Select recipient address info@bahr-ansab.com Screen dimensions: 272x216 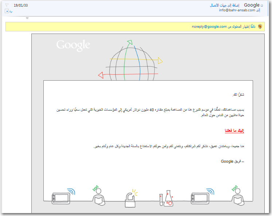coord(237,10)
